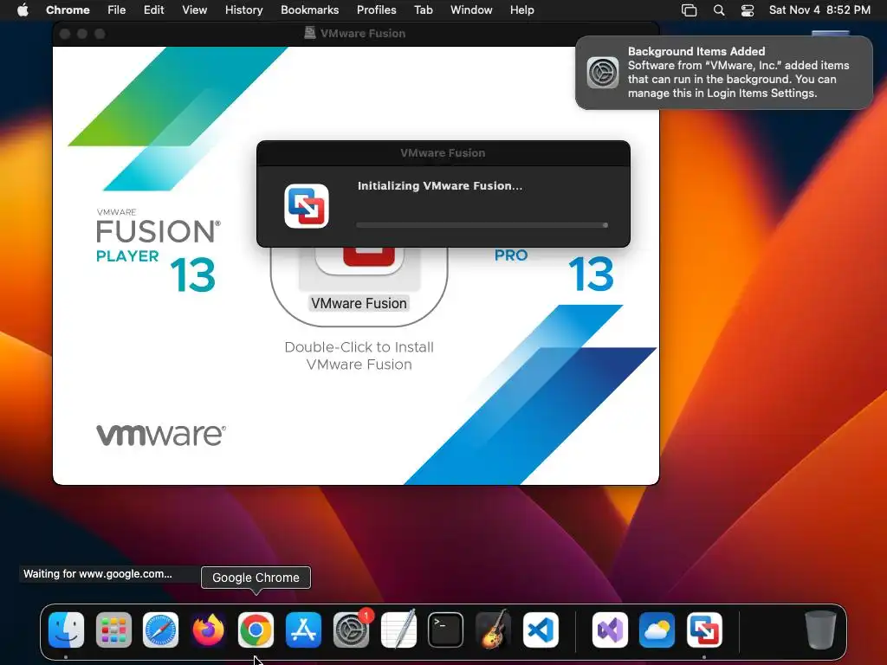
Task: Open GarageBand from the Dock
Action: [x=493, y=629]
